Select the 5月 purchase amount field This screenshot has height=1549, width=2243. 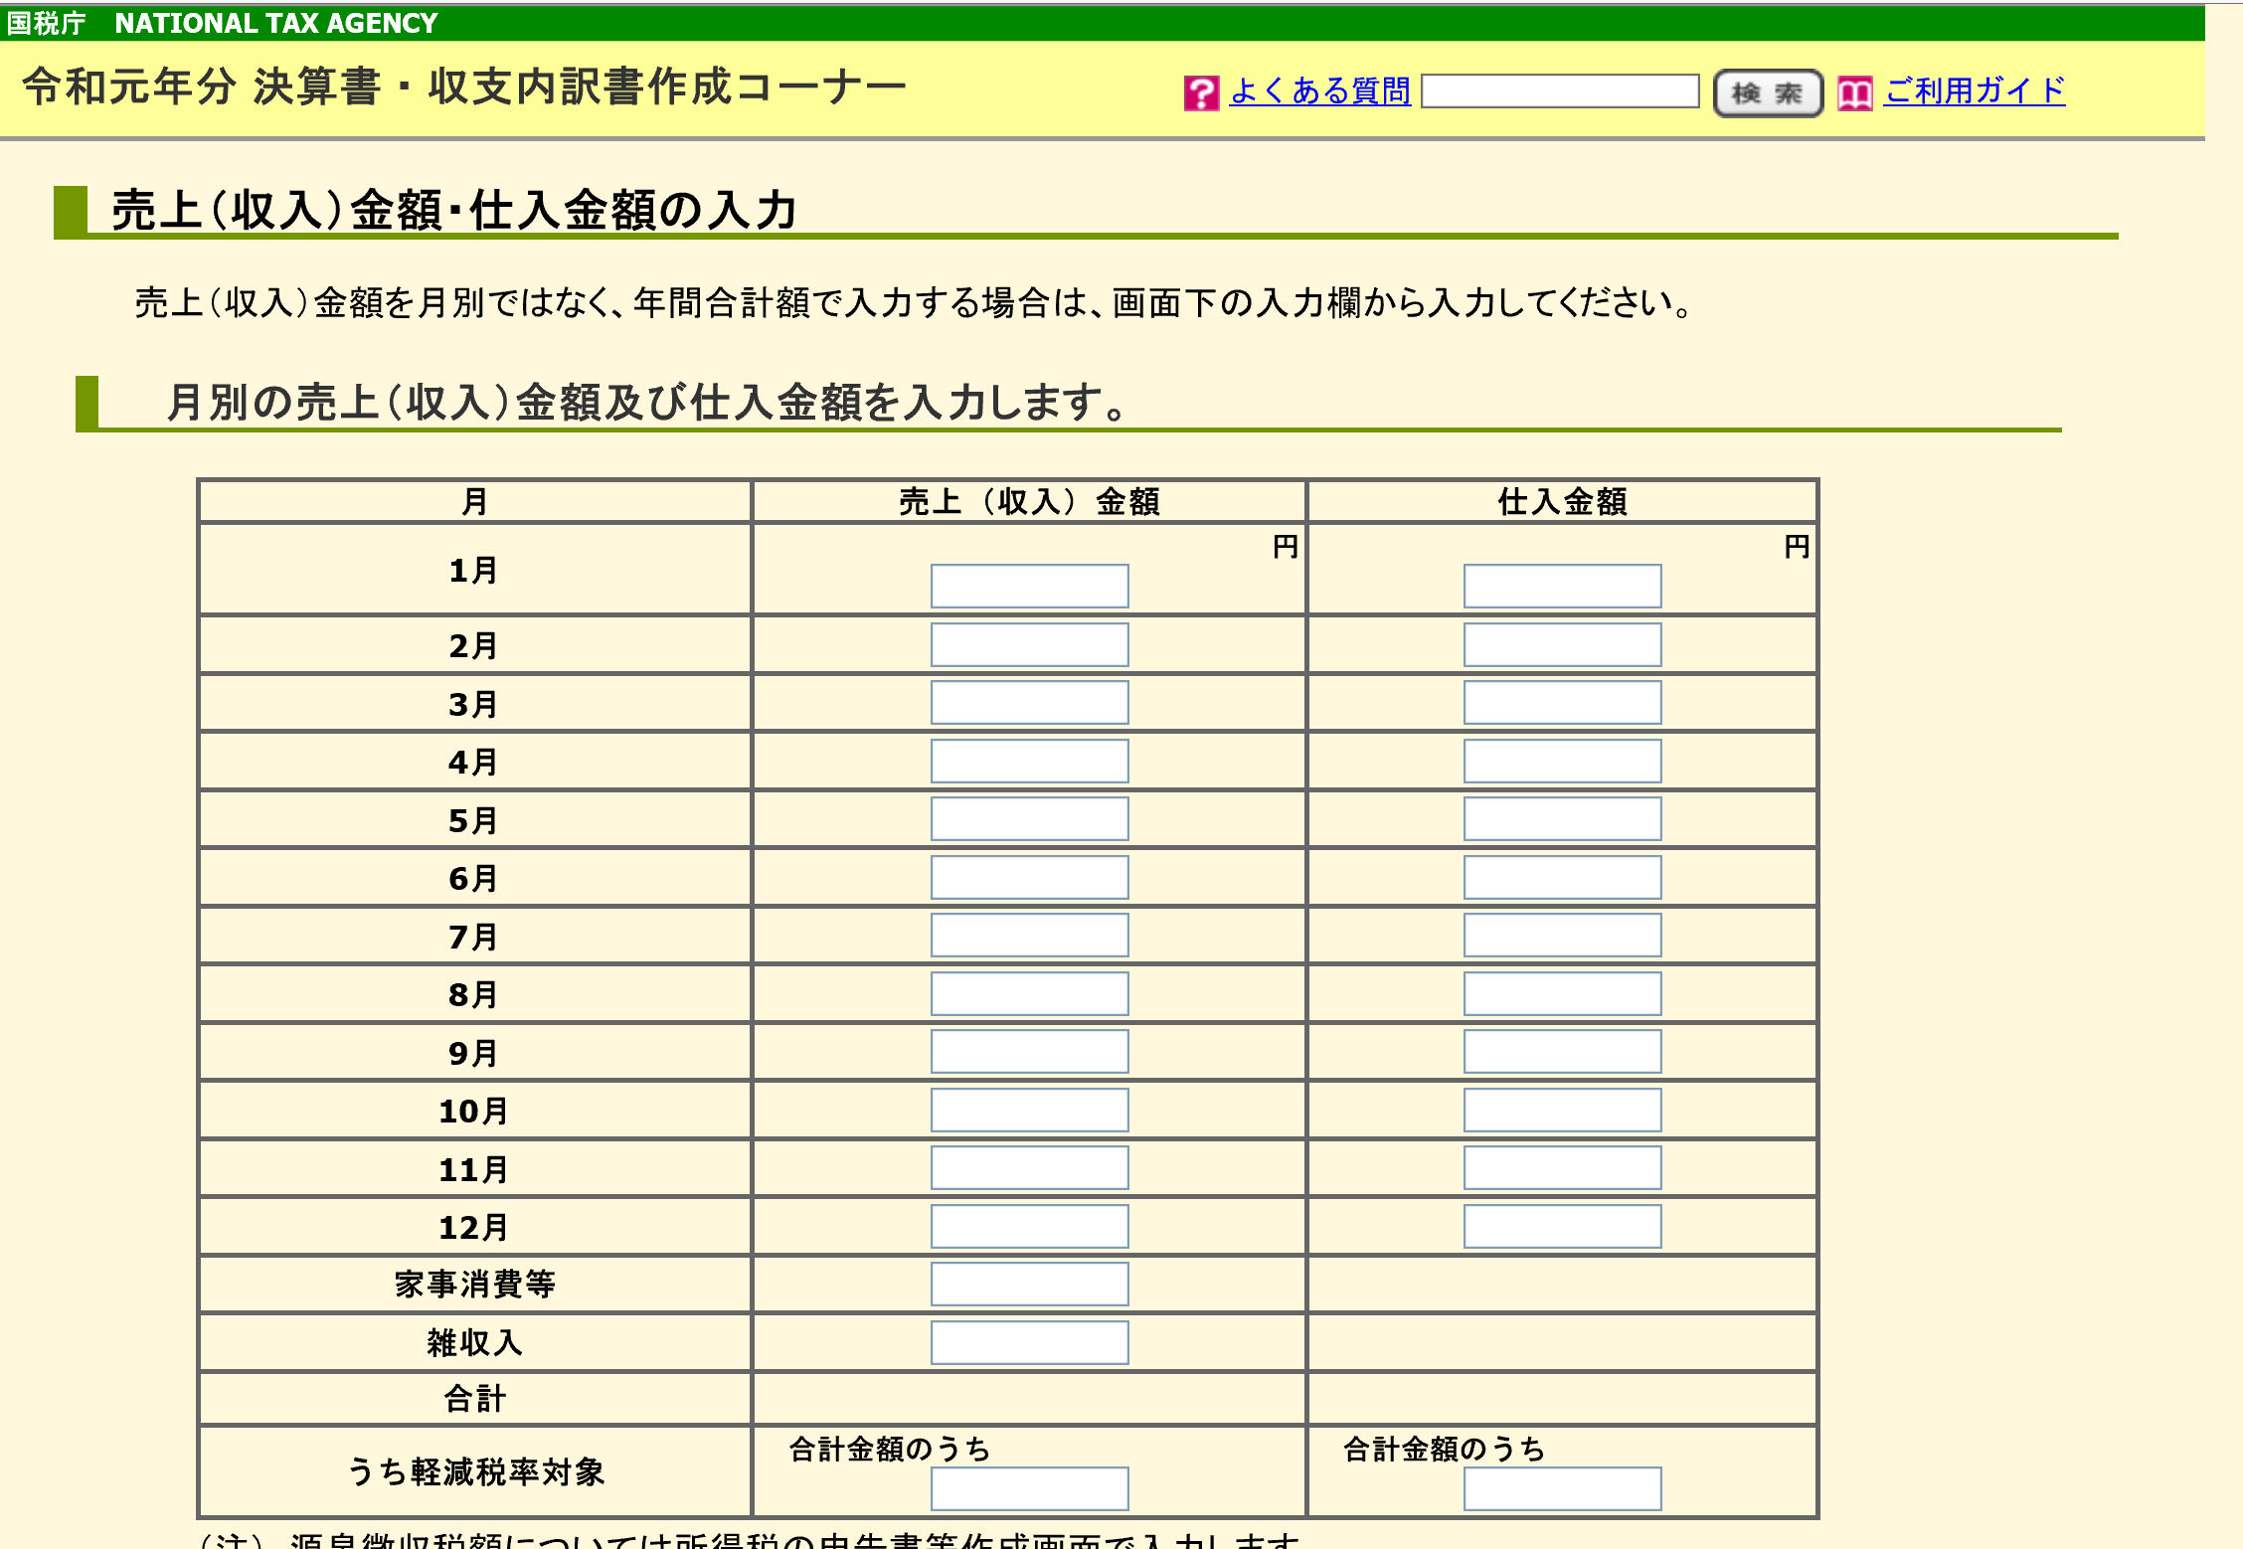coord(1562,819)
